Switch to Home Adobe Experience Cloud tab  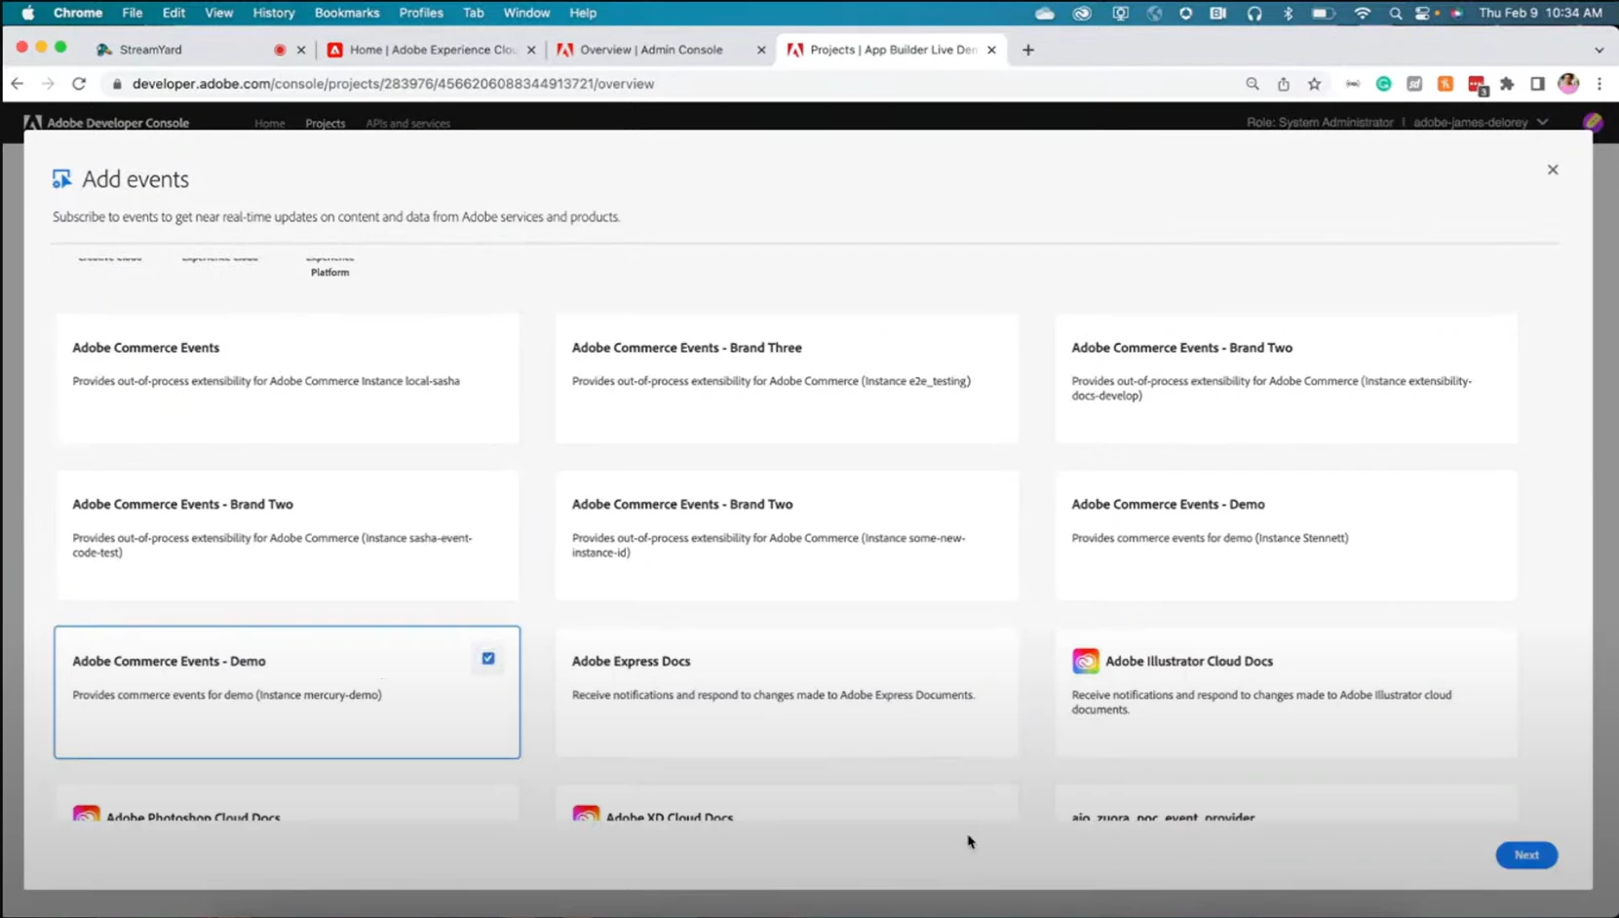432,50
